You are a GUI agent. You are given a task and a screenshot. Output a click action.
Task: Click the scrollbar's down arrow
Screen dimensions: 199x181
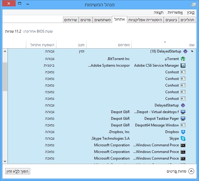click(x=5, y=162)
